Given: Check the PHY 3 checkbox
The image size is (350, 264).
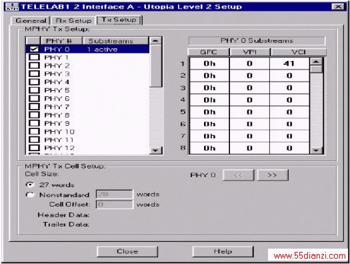Looking at the screenshot, I should [x=34, y=74].
